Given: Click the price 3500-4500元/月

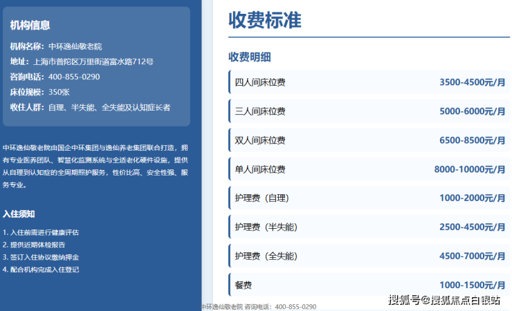Looking at the screenshot, I should click(472, 82).
